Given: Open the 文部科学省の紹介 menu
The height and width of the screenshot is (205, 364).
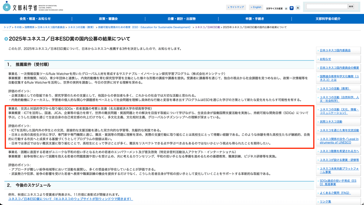Looking at the screenshot, I should [328, 19].
